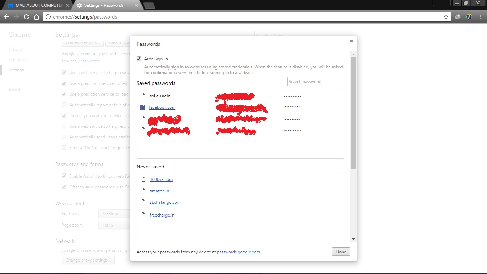Click the Done button

[341, 252]
